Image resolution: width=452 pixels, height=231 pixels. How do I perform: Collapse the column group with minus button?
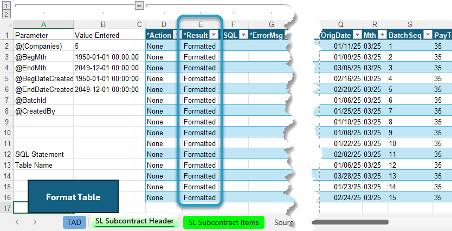tap(139, 5)
